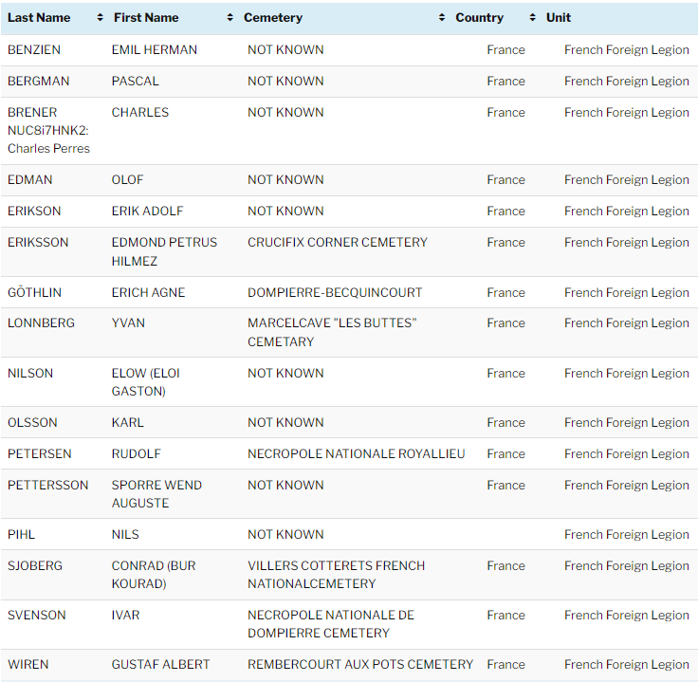Screen dimensions: 698x682
Task: Select last name LONNBERG
Action: pyautogui.click(x=41, y=323)
